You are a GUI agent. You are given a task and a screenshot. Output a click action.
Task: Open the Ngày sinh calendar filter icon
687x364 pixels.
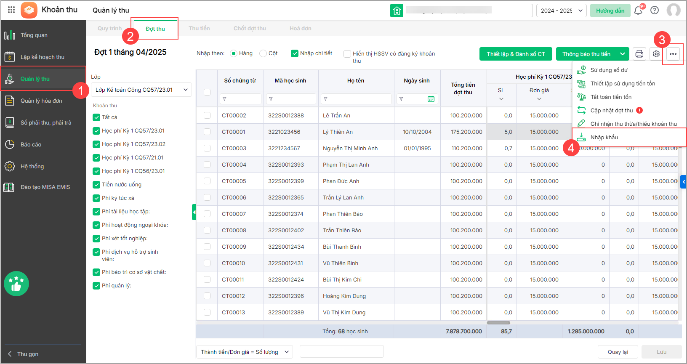(x=431, y=99)
